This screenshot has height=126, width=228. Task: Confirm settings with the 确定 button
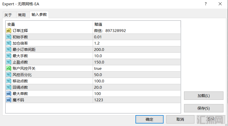(149, 119)
